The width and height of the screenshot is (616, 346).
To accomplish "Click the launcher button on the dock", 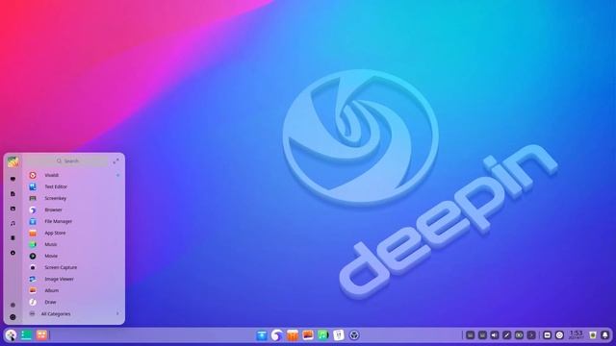I will tap(11, 335).
